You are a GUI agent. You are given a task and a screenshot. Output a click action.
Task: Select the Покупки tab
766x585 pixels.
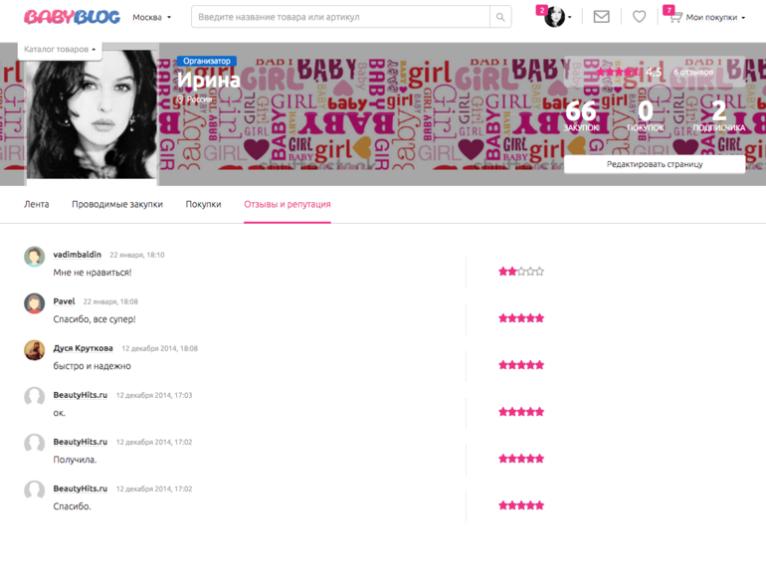(203, 204)
